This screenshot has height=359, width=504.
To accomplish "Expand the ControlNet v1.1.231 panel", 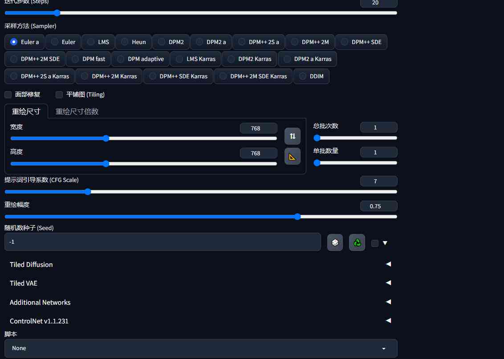I will pyautogui.click(x=201, y=321).
